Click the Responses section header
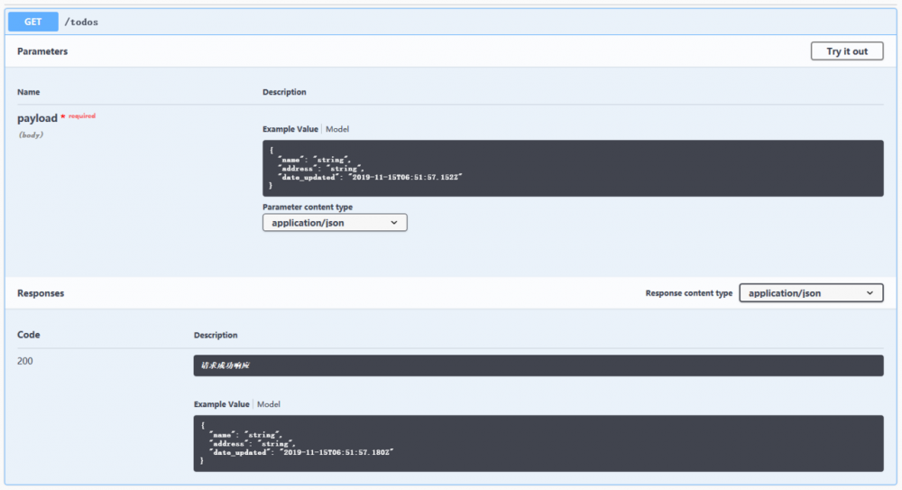The height and width of the screenshot is (490, 902). coord(41,293)
